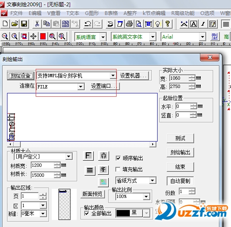Click preview horizontal scrollbar right arrow
The width and height of the screenshot is (231, 227).
click(153, 144)
